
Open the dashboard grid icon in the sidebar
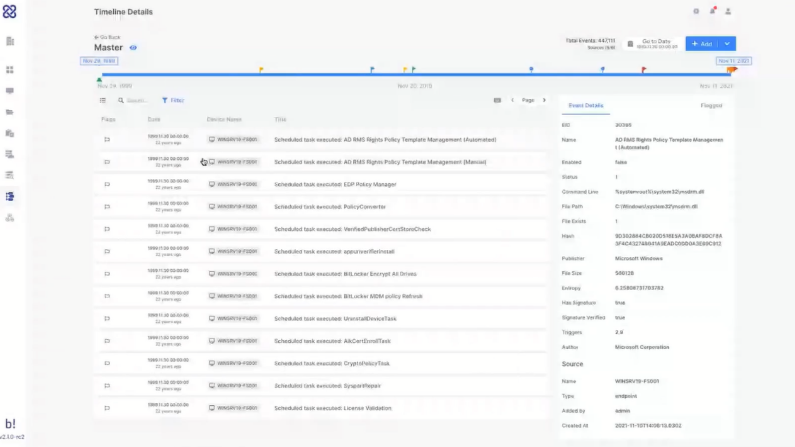(x=10, y=70)
